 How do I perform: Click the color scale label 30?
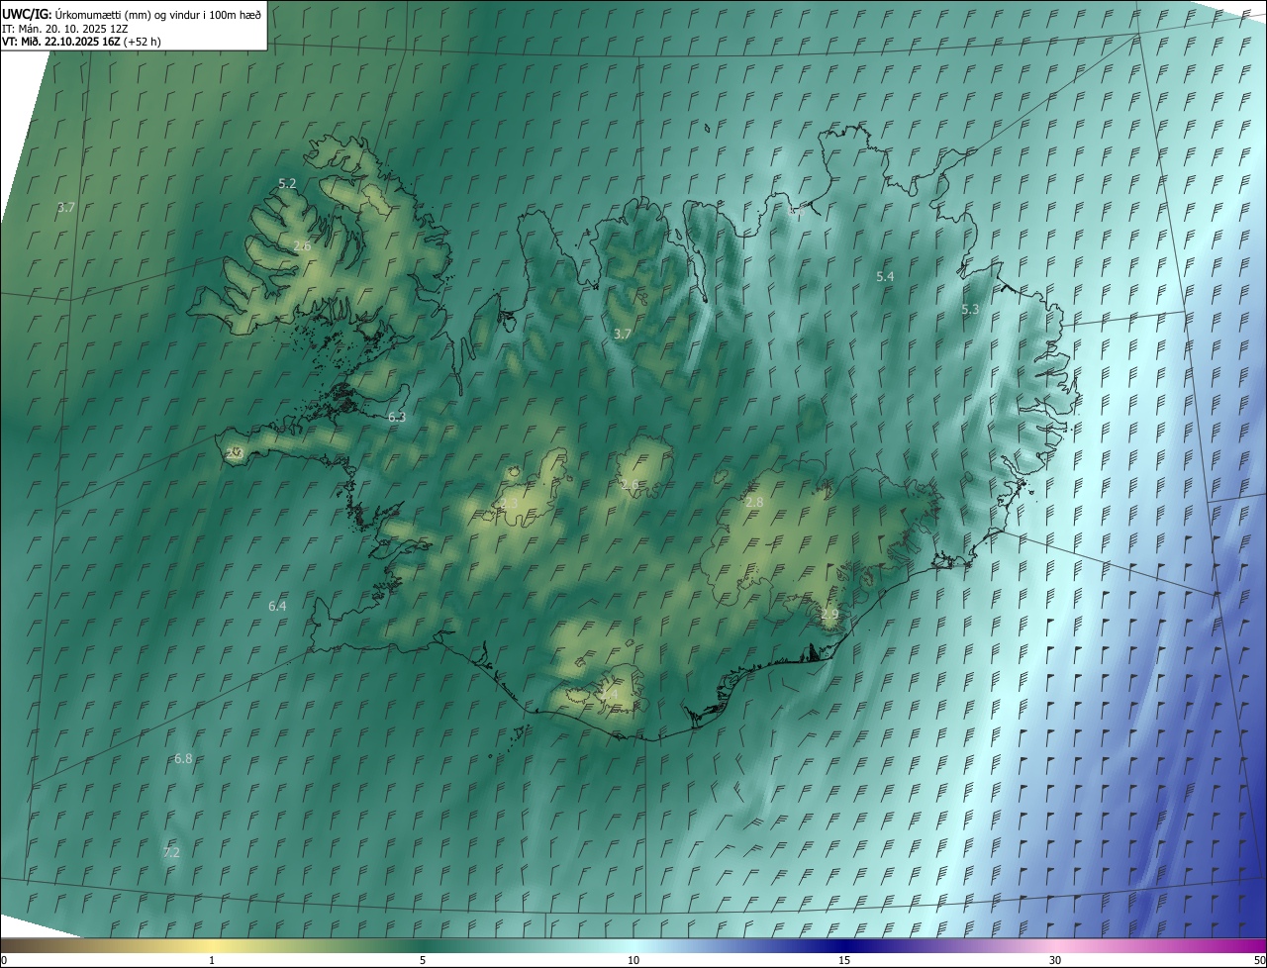coord(1055,960)
